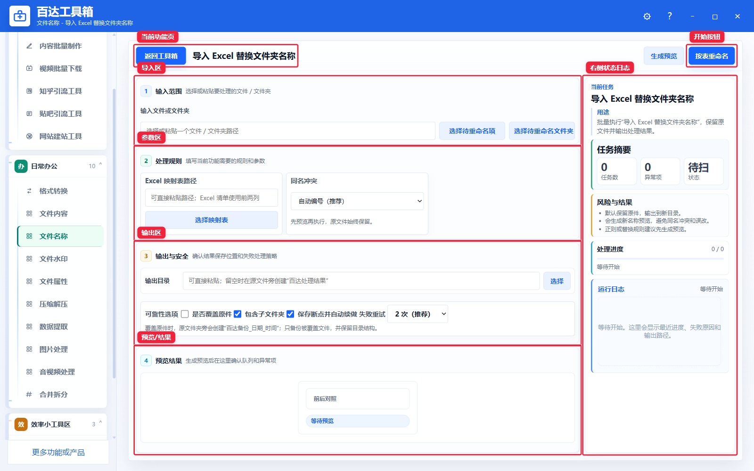This screenshot has width=754, height=471.
Task: Open 内容批量制作 in the sidebar
Action: tap(60, 46)
